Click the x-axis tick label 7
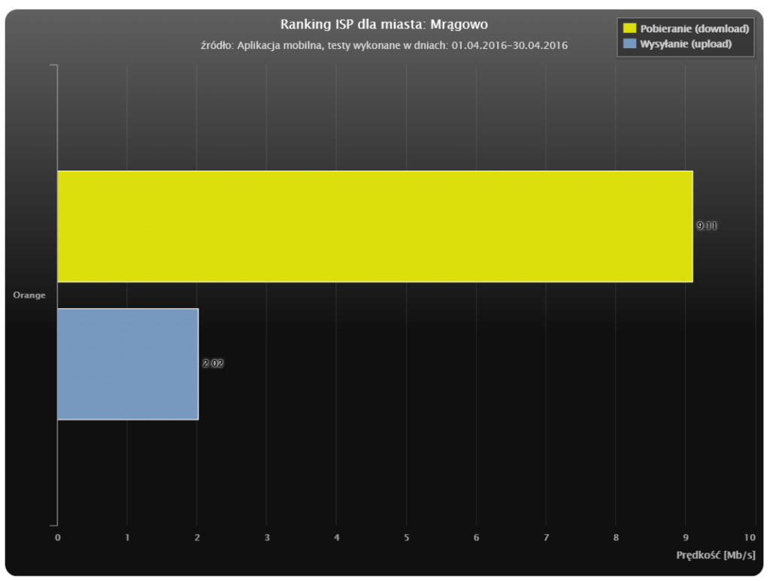The width and height of the screenshot is (770, 581). (546, 537)
